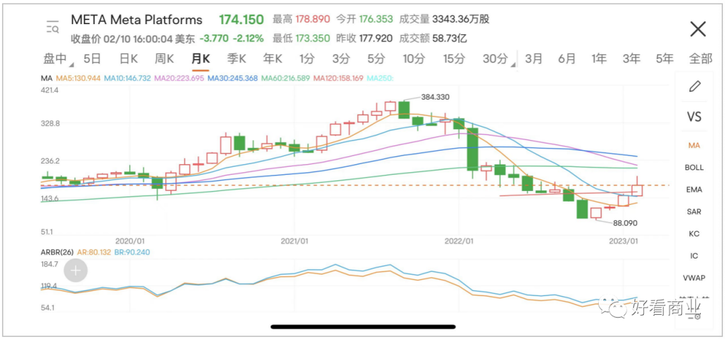Toggle the EMA indicator

694,190
